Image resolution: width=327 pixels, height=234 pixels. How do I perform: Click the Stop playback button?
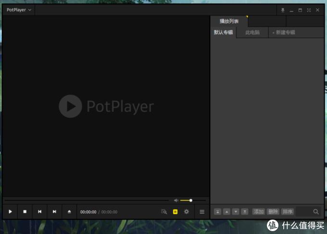click(25, 211)
